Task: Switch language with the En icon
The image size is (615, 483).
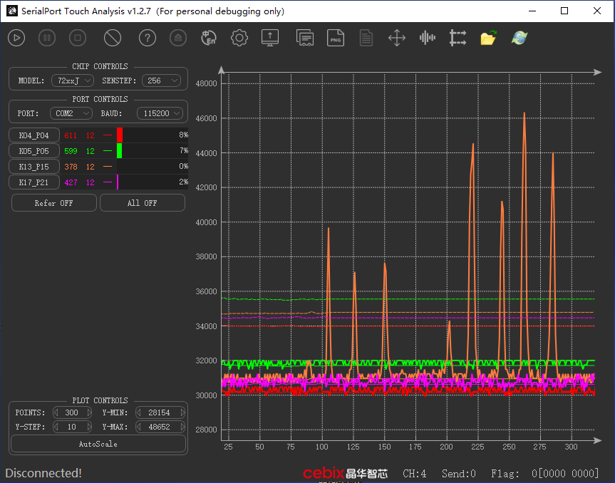Action: pos(209,38)
